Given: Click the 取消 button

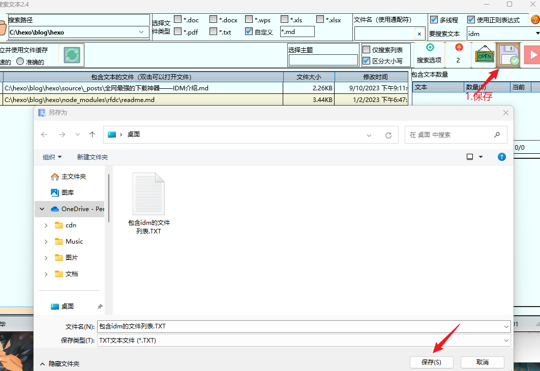Looking at the screenshot, I should [482, 362].
